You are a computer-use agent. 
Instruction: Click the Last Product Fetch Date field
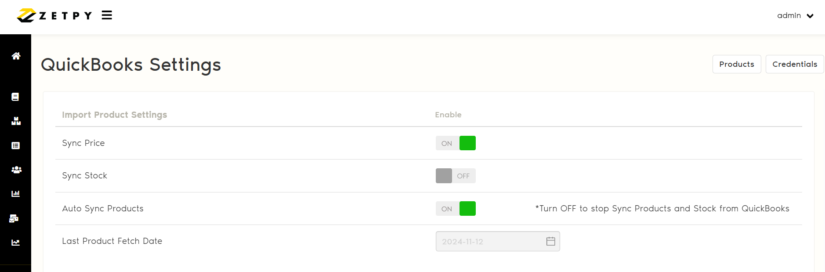[488, 241]
